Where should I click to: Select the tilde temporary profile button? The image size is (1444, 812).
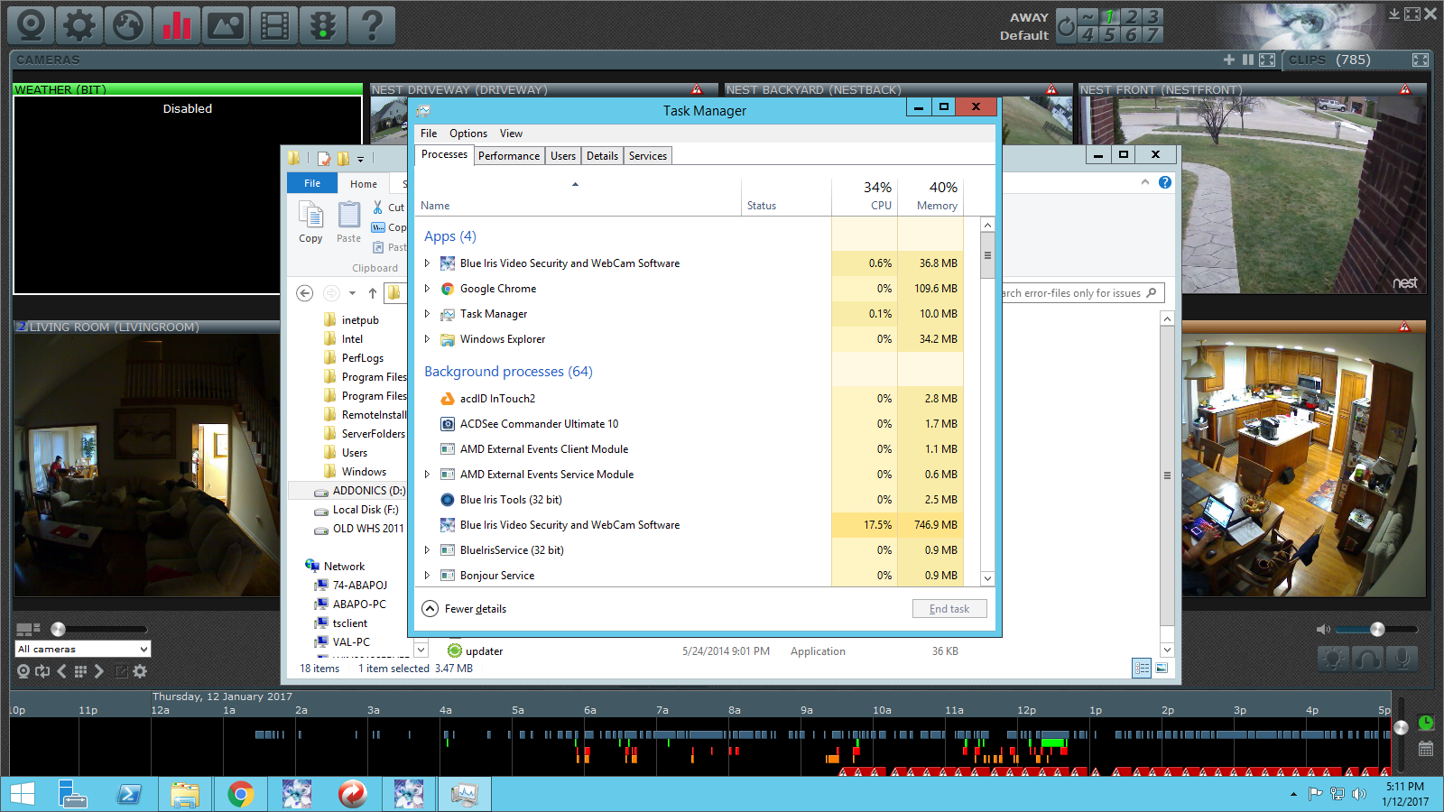(1088, 16)
